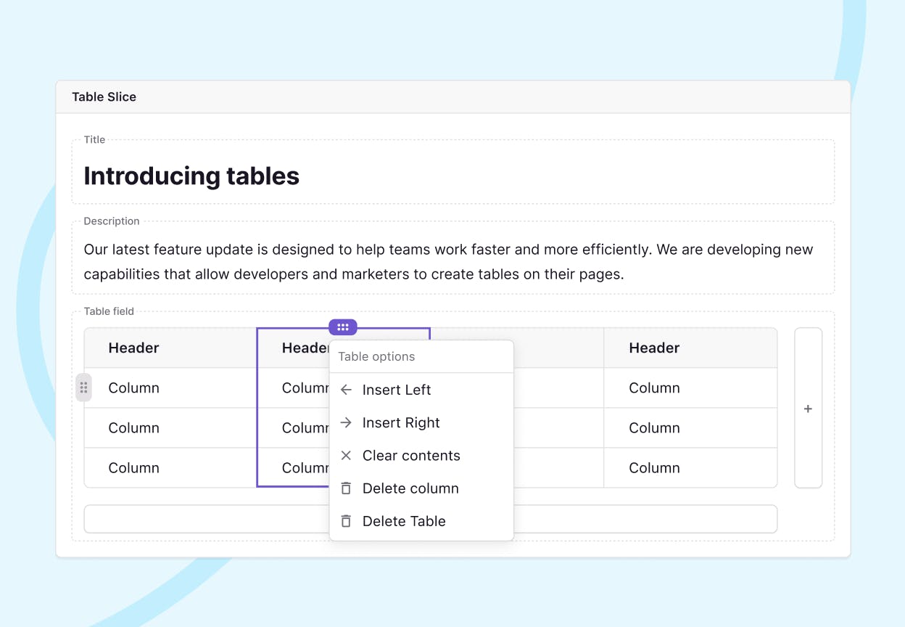Select Insert Left from table options
The image size is (905, 627).
(x=397, y=390)
